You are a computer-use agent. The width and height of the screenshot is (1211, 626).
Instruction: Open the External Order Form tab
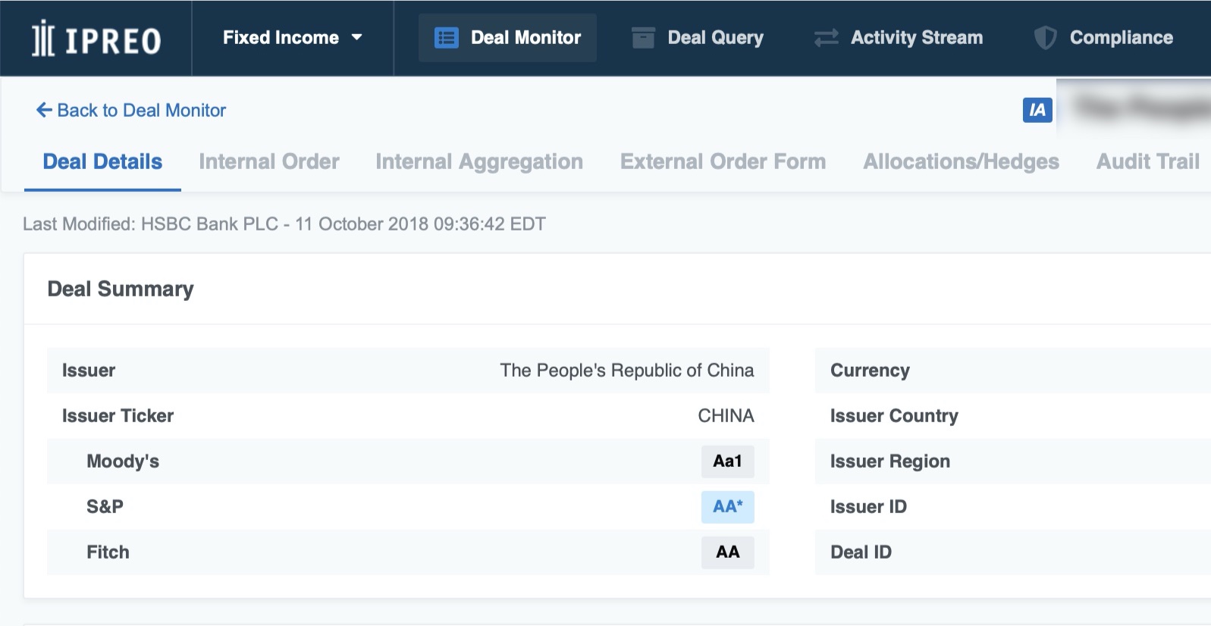pos(723,161)
